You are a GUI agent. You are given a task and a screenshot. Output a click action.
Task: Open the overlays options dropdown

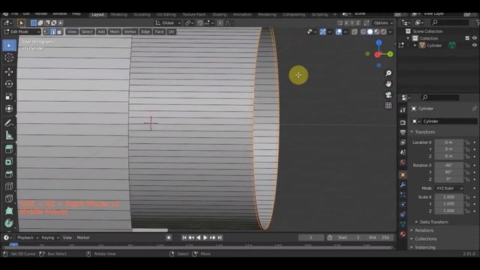point(346,31)
